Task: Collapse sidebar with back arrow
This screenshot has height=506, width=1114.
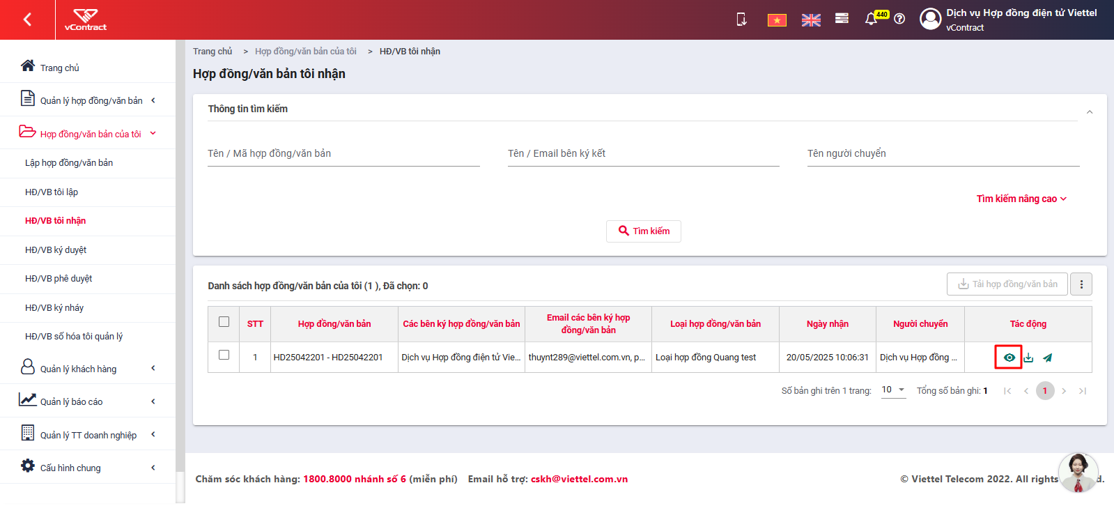Action: (x=27, y=20)
